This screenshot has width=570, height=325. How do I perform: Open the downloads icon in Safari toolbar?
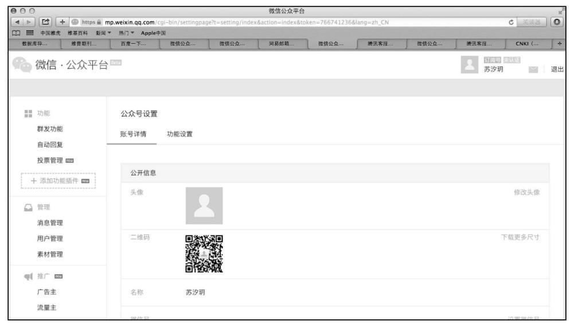pyautogui.click(x=557, y=22)
